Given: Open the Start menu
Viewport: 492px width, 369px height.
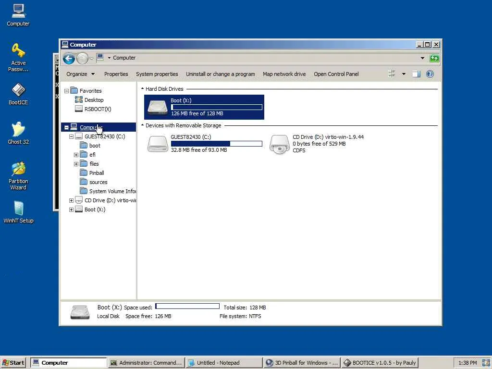Looking at the screenshot, I should coord(13,363).
